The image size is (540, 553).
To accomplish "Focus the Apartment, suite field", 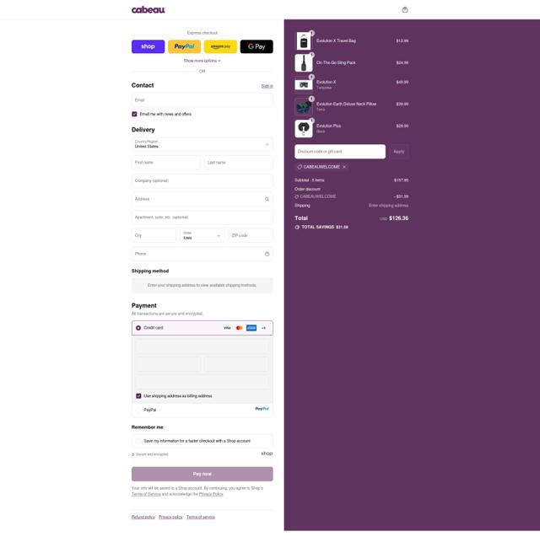I will (202, 217).
